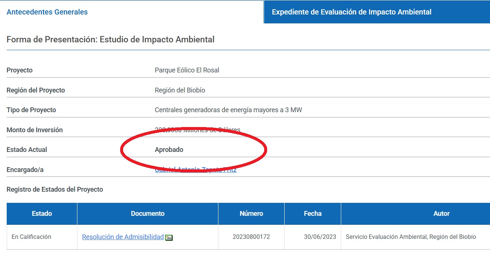
Task: Click the signed-document icon beside Resolución de Admisibilidad
Action: tap(169, 238)
